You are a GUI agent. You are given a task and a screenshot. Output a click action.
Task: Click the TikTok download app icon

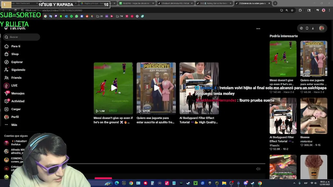coord(313,28)
